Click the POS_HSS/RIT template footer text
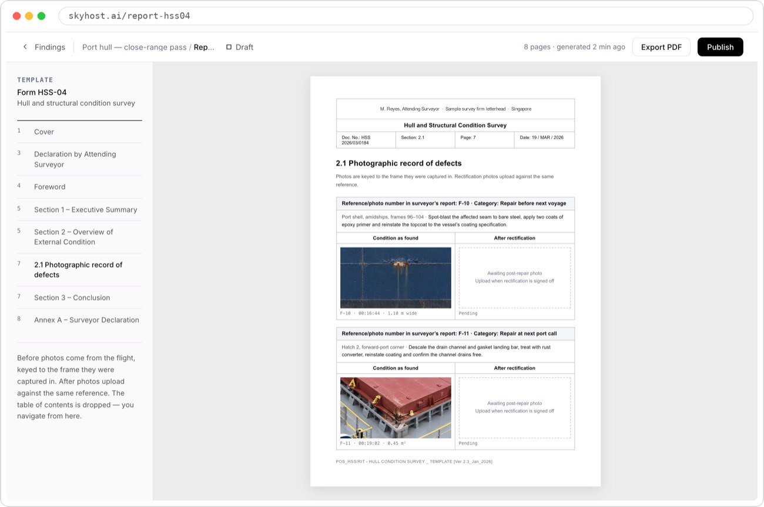 pyautogui.click(x=414, y=462)
